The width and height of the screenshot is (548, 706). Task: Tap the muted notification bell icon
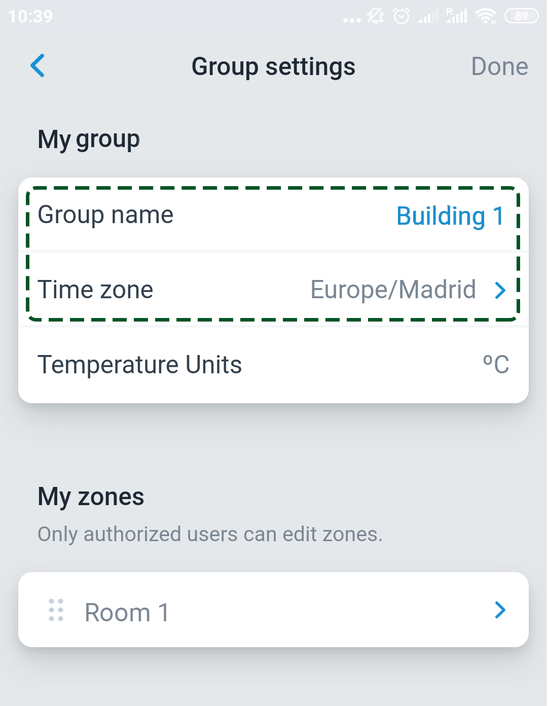[376, 17]
